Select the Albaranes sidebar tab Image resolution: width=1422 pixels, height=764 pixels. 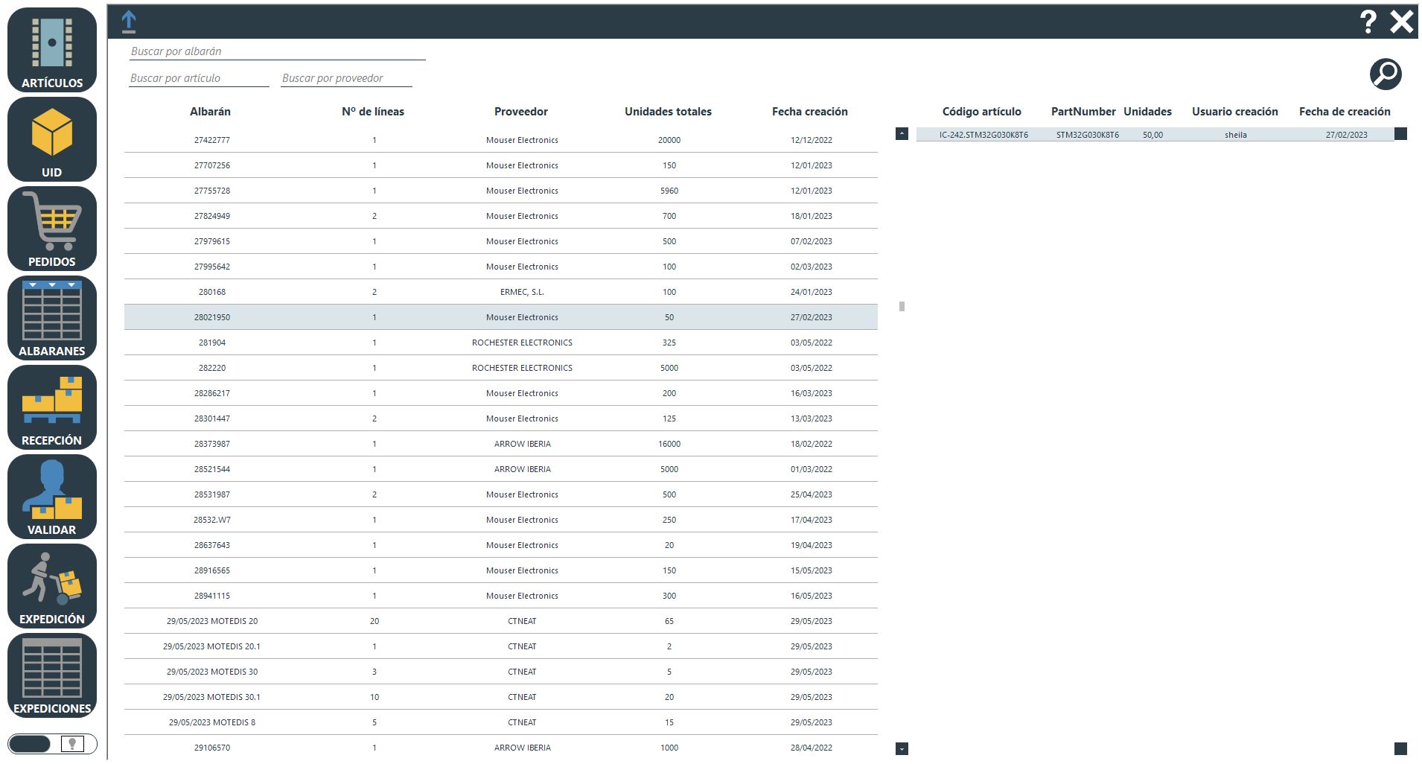(52, 318)
